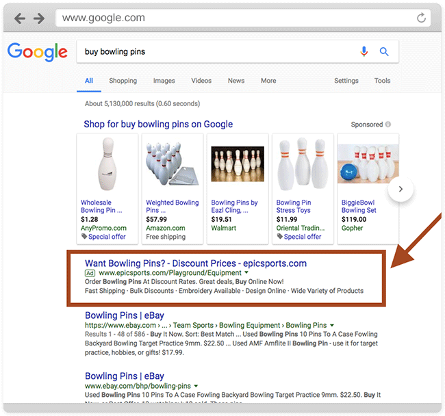Start voice search with the microphone icon
The height and width of the screenshot is (416, 445).
coord(364,51)
